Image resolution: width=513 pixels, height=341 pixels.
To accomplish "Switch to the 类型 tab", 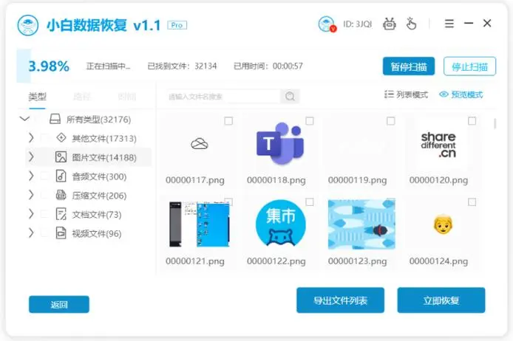I will pyautogui.click(x=37, y=97).
